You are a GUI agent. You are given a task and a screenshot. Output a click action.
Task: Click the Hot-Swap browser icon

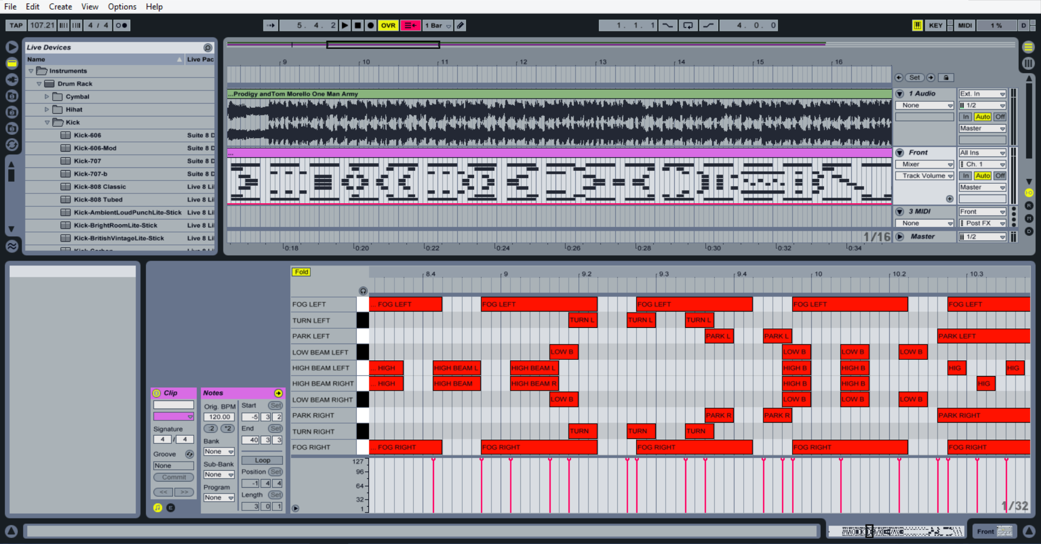click(12, 145)
